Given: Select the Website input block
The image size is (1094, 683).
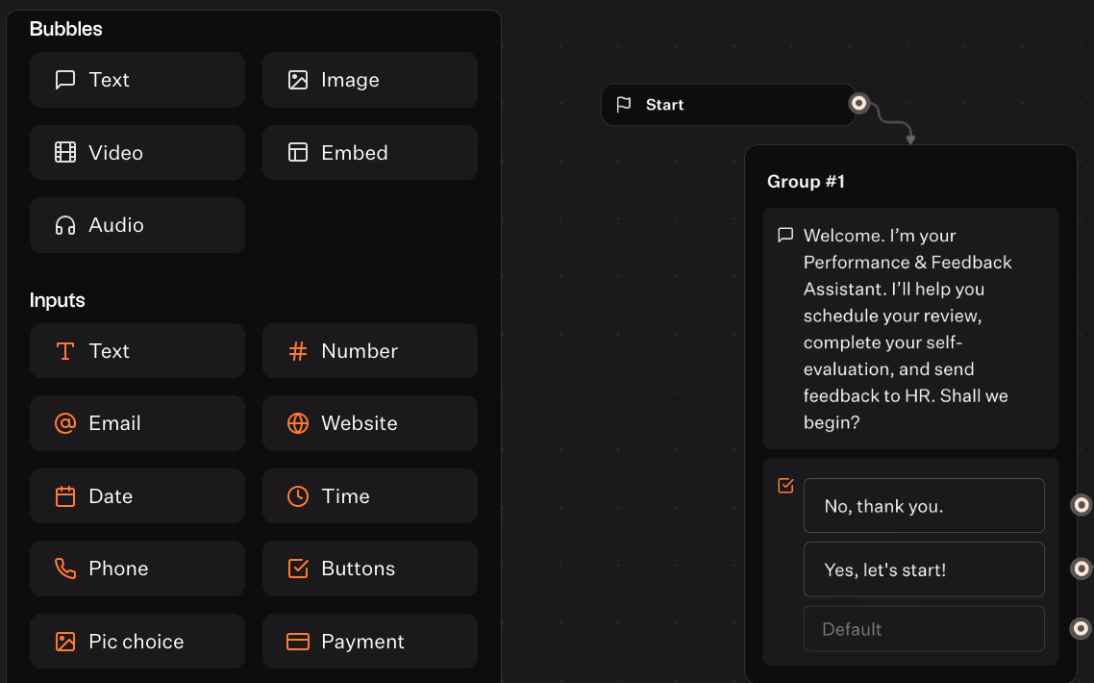Looking at the screenshot, I should [369, 423].
